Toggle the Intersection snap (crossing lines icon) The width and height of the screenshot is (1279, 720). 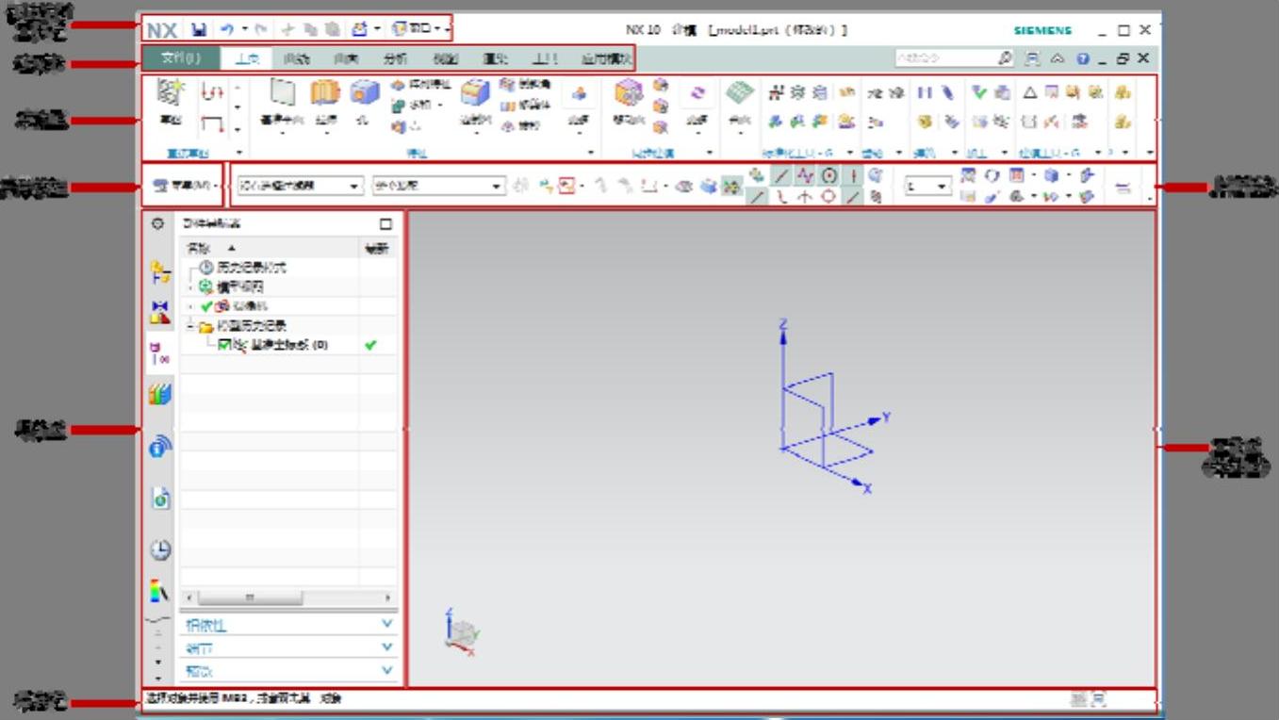point(804,196)
